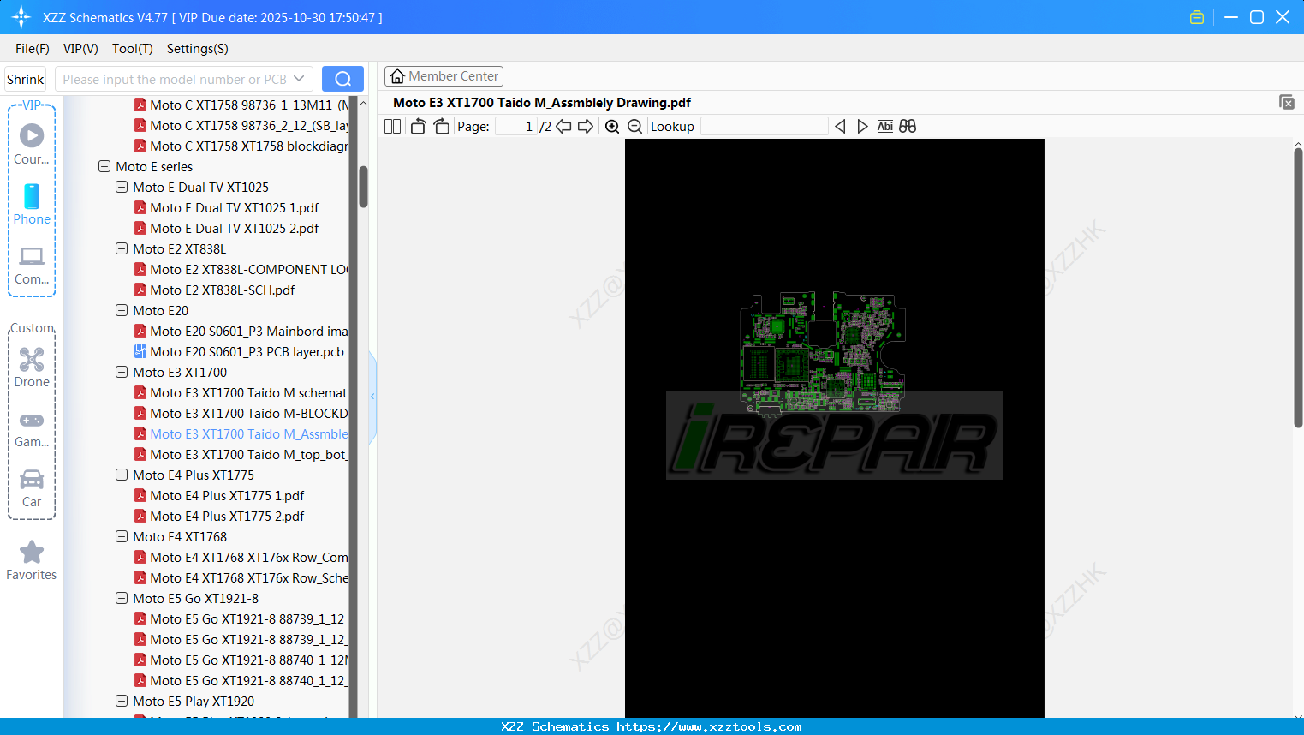Screen dimensions: 1304x735
Task: Open Moto E3 XT1700 Taido M-BLOCKD file
Action: (241, 413)
